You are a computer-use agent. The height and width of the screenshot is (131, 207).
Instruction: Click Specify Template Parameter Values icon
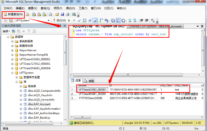point(153,20)
